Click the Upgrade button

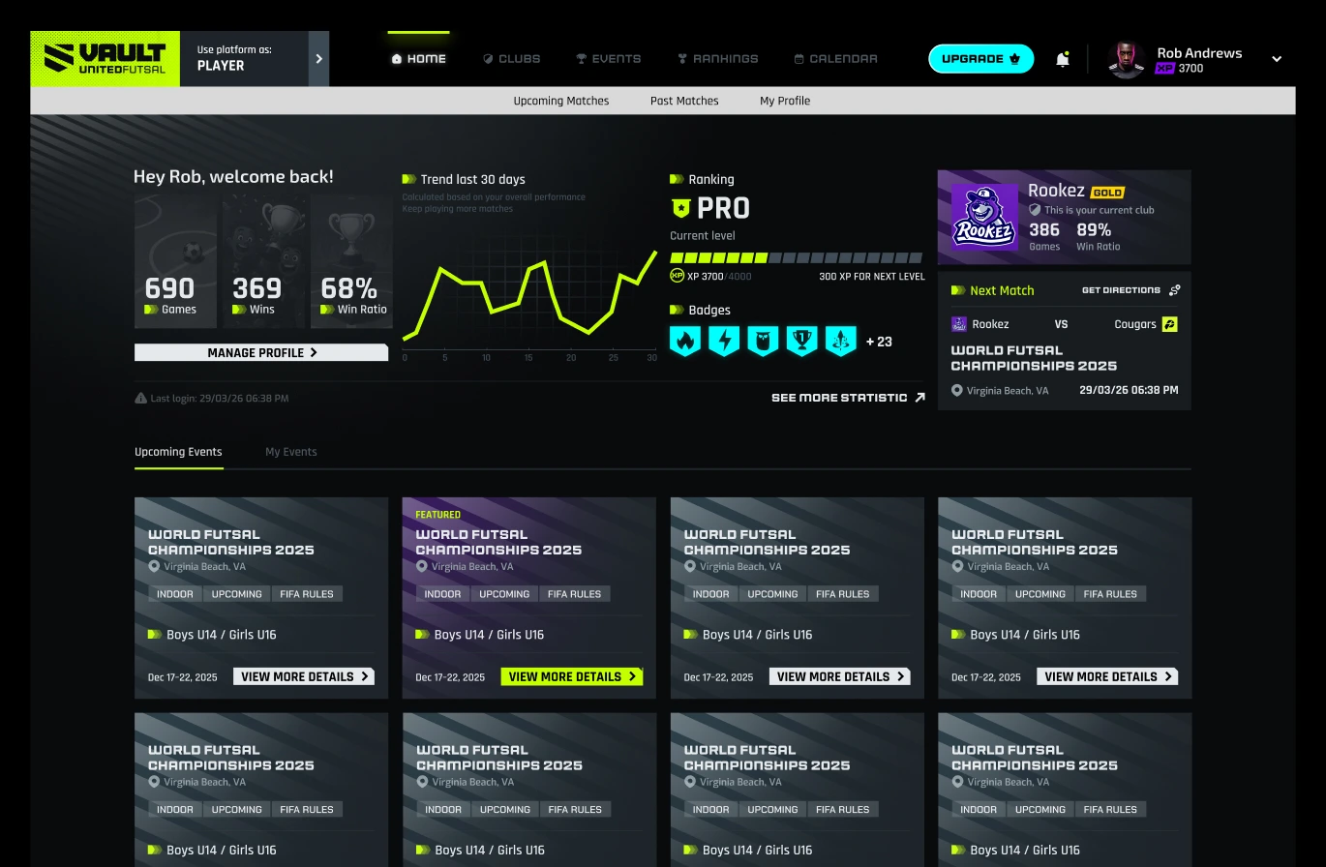(981, 59)
